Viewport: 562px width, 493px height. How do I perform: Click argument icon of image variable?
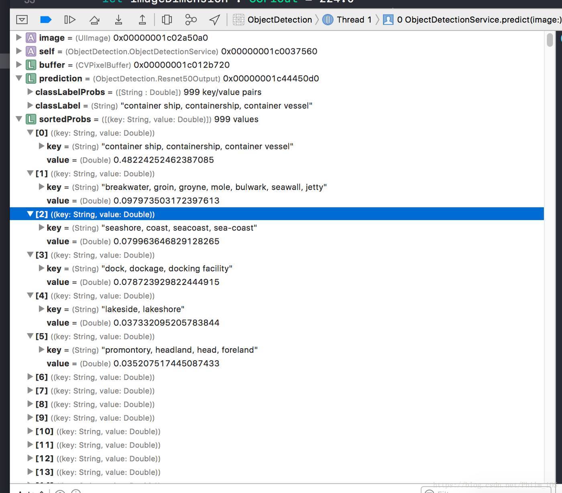pyautogui.click(x=31, y=38)
